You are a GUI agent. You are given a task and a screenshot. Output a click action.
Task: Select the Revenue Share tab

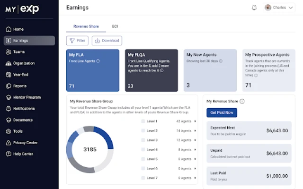point(86,26)
